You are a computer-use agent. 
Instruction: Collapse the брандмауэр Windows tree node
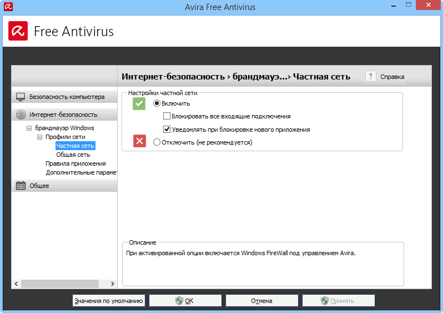[29, 128]
